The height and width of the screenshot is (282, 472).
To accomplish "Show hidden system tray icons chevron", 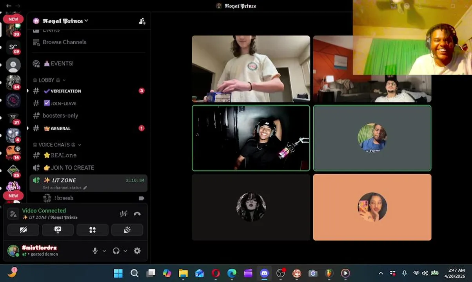I will pos(381,273).
